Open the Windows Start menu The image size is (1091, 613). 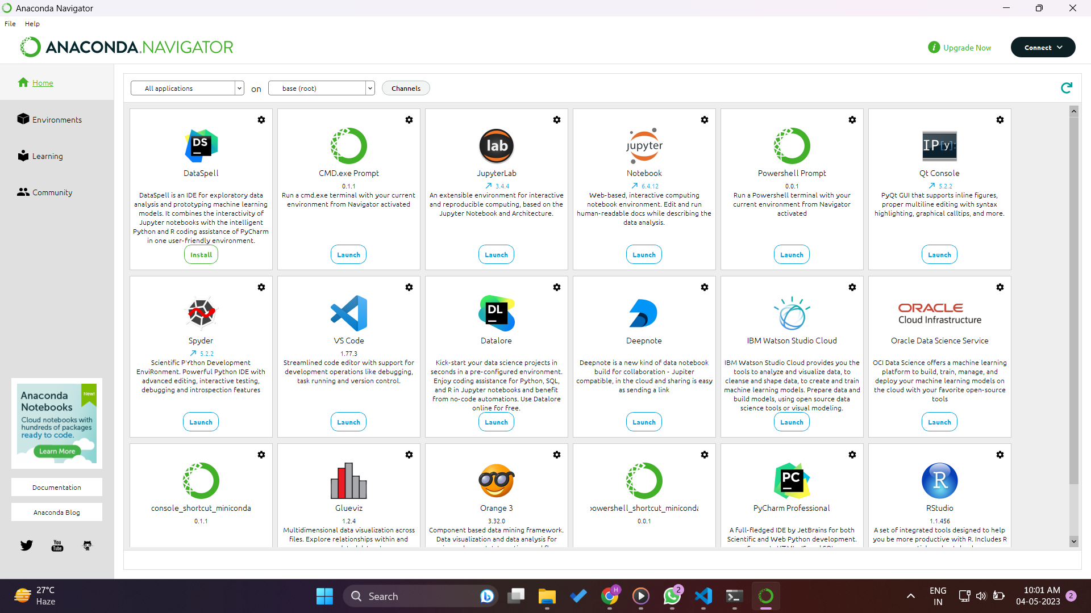[324, 596]
